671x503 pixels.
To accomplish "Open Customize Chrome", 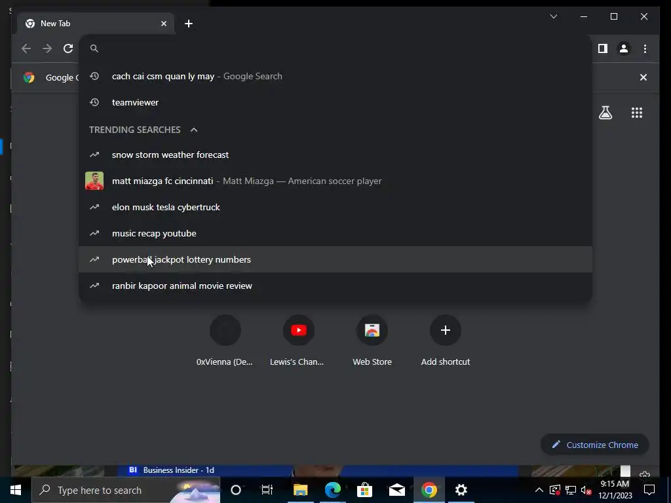I will [x=595, y=445].
